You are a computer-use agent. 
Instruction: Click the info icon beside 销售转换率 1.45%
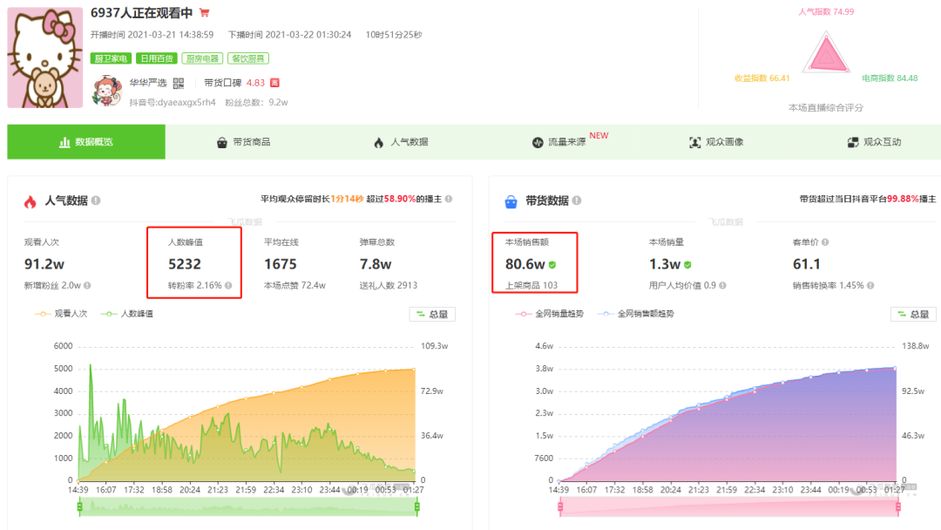(870, 286)
